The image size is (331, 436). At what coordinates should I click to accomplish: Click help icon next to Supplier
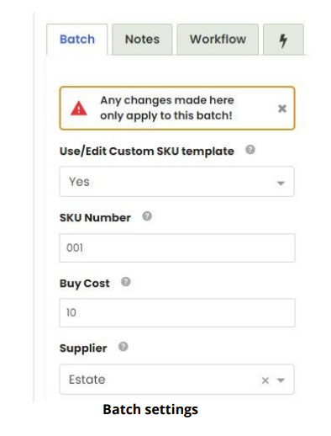pyautogui.click(x=123, y=347)
